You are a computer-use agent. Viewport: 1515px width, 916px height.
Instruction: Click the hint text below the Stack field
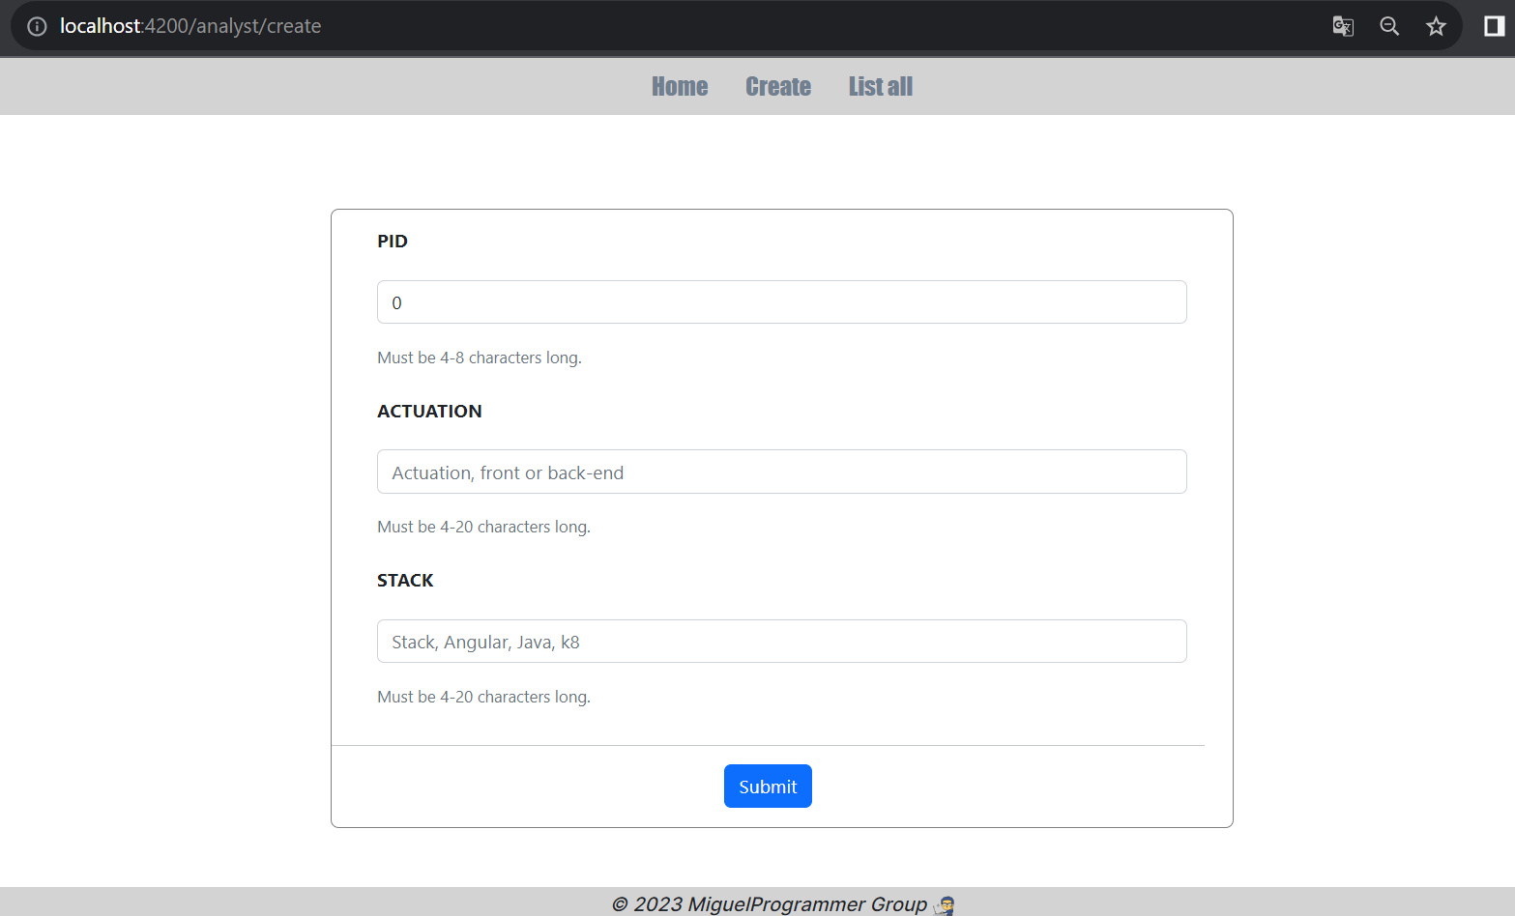point(483,697)
